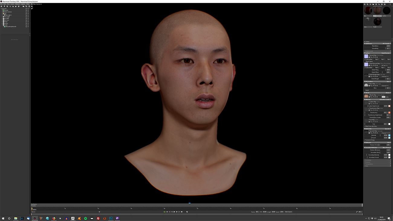Toggle the Conserve Energy checkbox
The height and width of the screenshot is (221, 393).
point(365,140)
